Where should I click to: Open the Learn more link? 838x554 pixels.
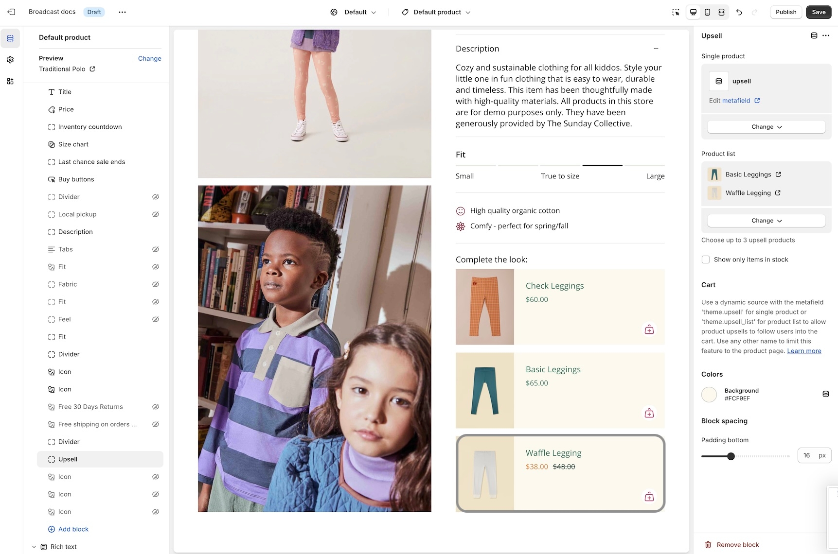pyautogui.click(x=804, y=351)
